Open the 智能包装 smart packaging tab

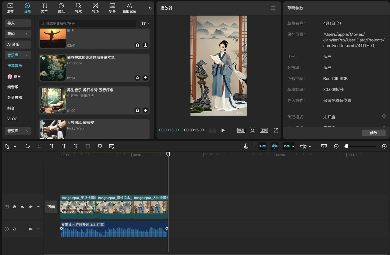coord(129,8)
